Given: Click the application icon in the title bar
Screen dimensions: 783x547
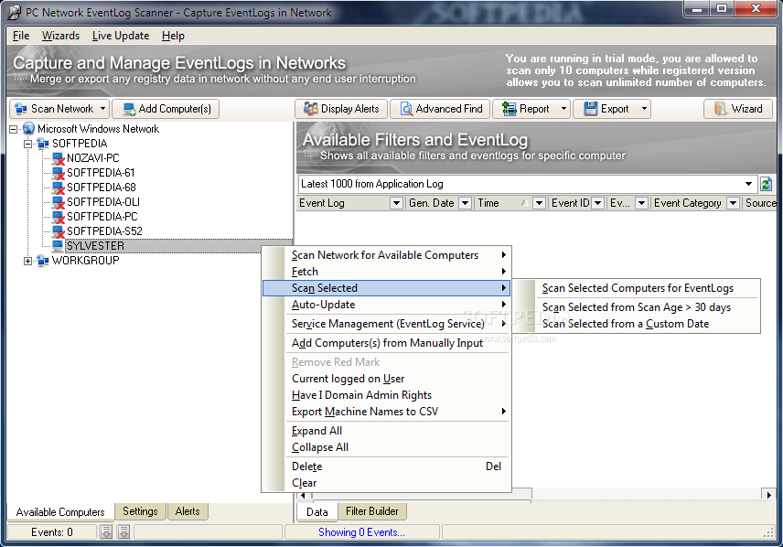Looking at the screenshot, I should pyautogui.click(x=15, y=12).
